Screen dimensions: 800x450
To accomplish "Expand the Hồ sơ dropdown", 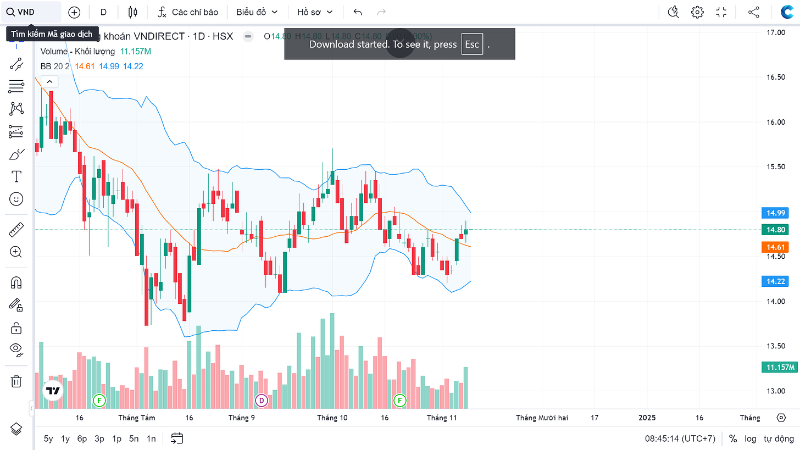I will [x=315, y=12].
